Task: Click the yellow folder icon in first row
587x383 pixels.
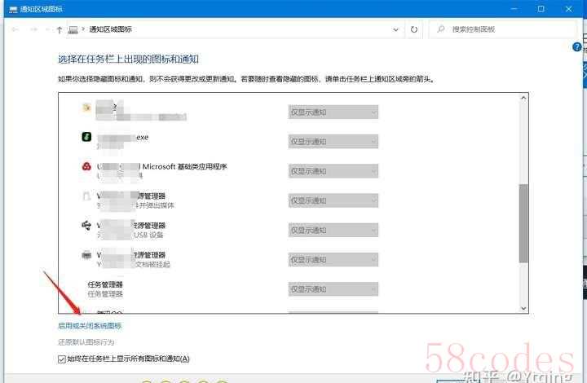Action: [86, 108]
